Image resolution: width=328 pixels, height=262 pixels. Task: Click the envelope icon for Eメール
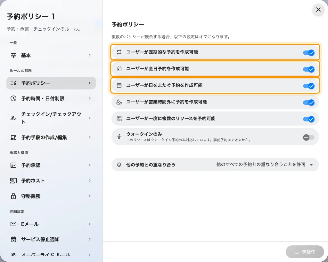coord(13,224)
